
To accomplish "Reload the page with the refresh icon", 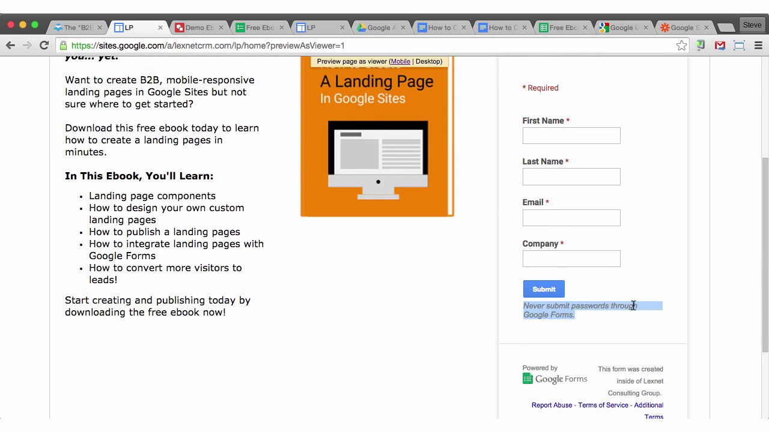I will click(44, 46).
